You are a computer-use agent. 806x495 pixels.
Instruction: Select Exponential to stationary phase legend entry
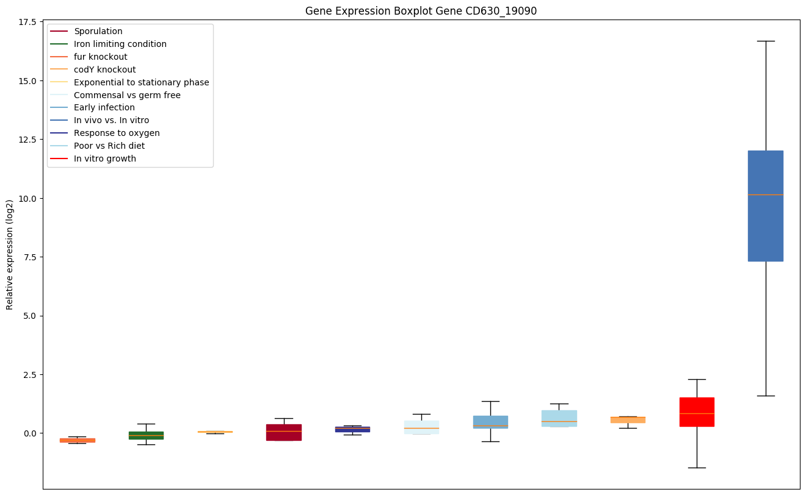(x=141, y=82)
